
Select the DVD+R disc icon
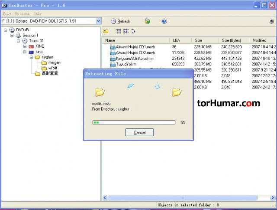click(12, 30)
